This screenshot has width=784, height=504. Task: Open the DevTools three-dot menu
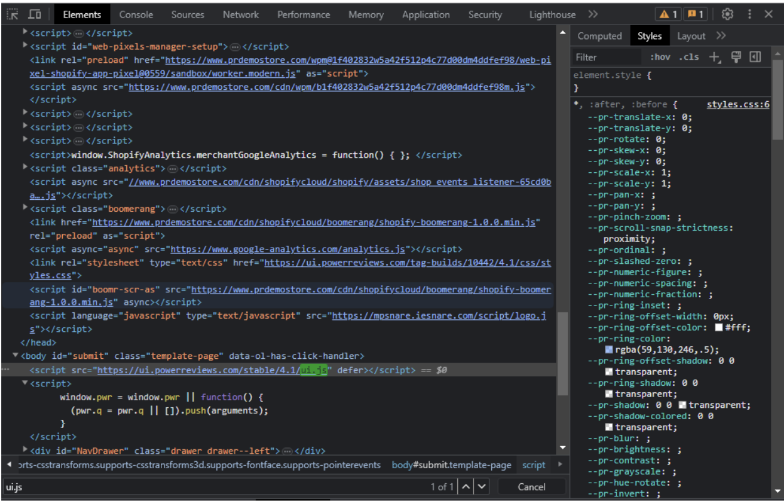pos(749,14)
